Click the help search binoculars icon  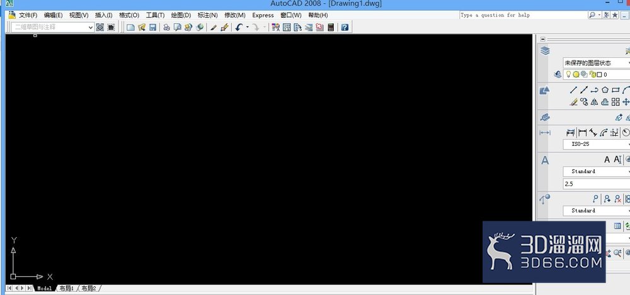tap(592, 15)
